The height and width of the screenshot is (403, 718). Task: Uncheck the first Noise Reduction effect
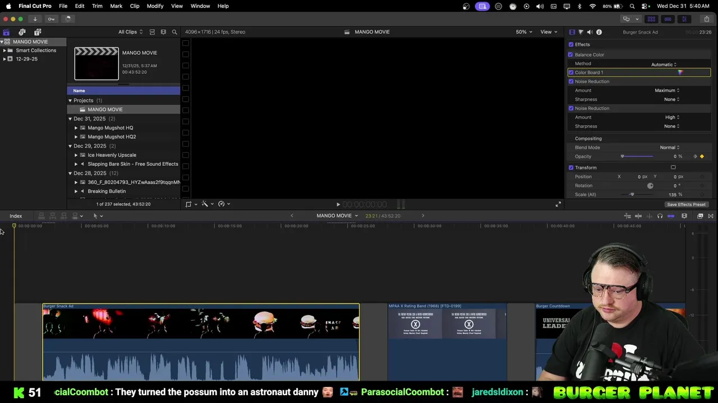point(571,82)
